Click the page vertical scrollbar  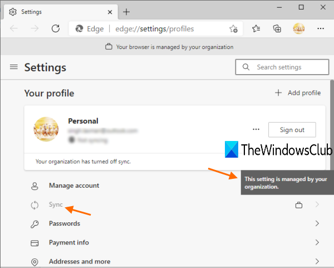332,124
